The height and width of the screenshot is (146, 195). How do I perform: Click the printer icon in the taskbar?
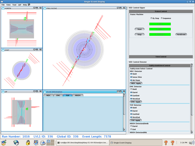(x=43, y=142)
